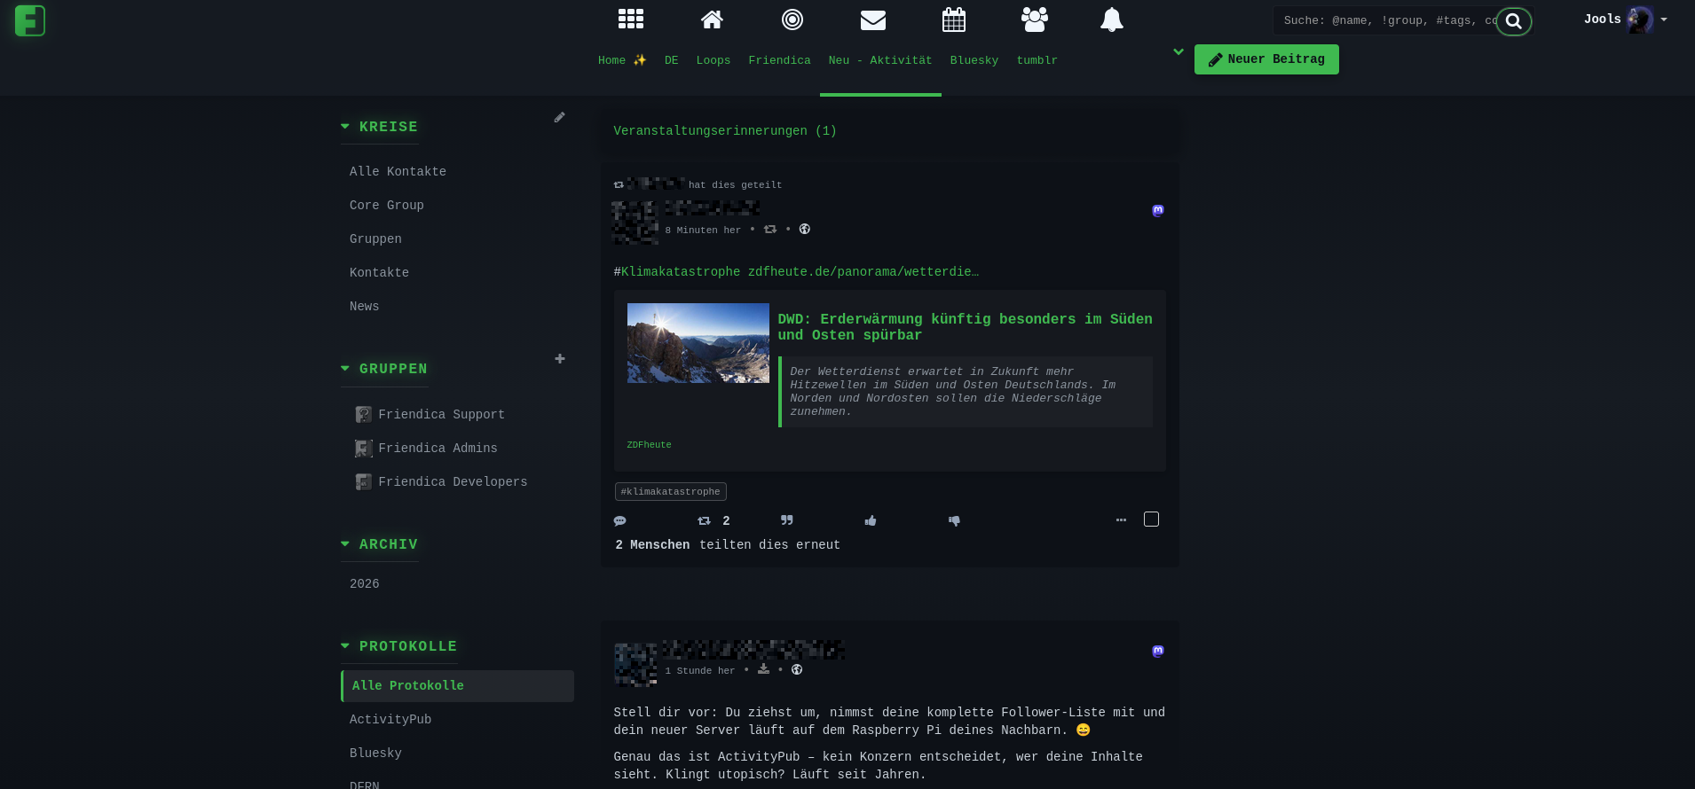Select ActivityPub protocol filter
Viewport: 1695px width, 789px height.
point(390,720)
